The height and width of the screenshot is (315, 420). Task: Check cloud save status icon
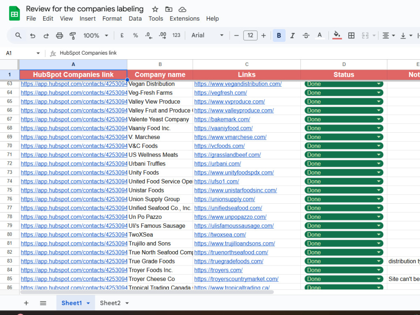[x=182, y=9]
